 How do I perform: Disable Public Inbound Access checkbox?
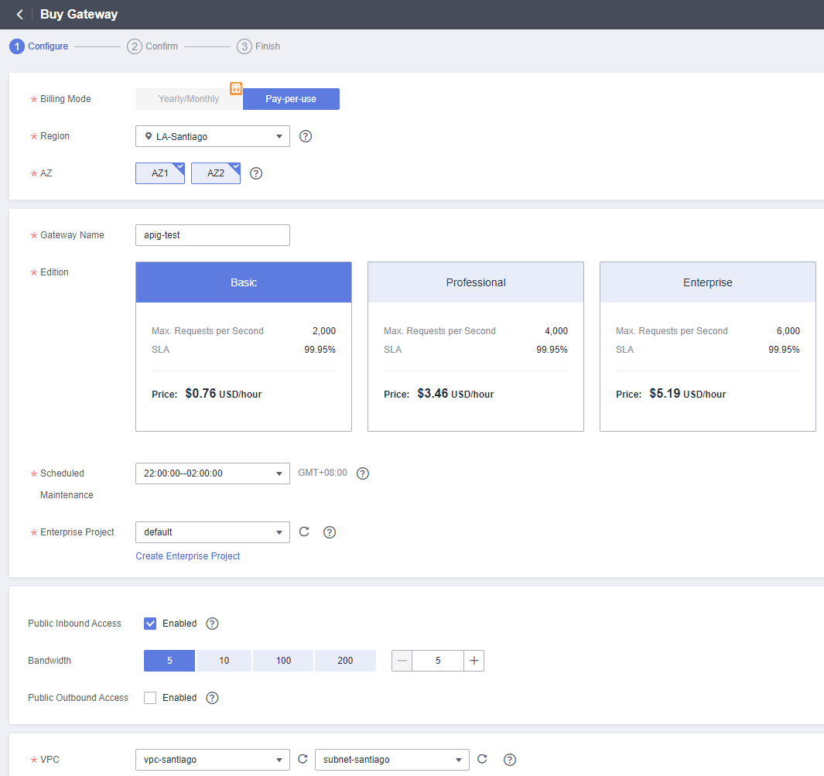coord(150,624)
